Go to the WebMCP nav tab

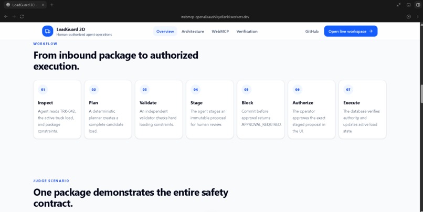pos(220,31)
